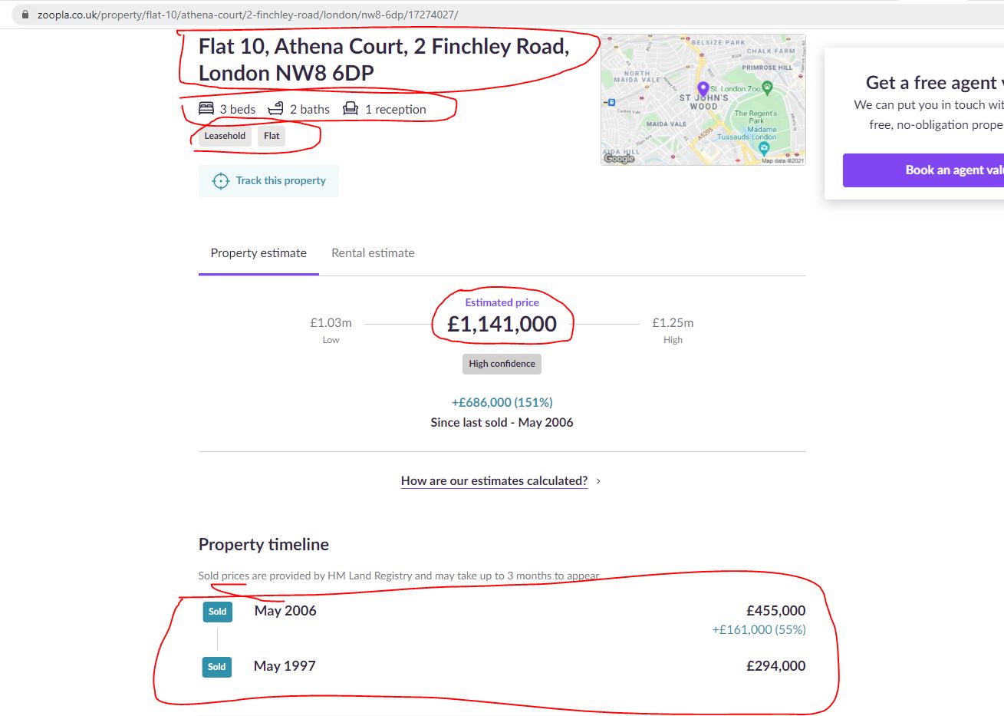Click the crosshair Track property icon
Viewport: 1004px width, 716px height.
tap(221, 181)
